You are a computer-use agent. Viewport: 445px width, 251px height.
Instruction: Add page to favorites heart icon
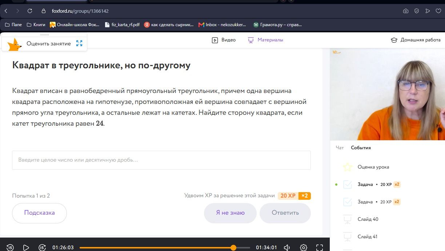438,11
